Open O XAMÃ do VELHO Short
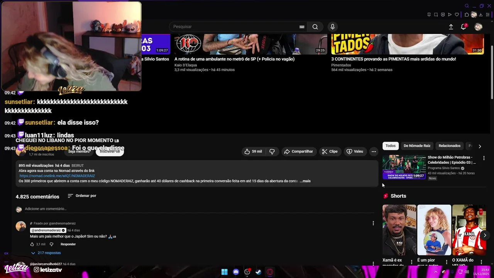The image size is (494, 278). click(x=469, y=230)
